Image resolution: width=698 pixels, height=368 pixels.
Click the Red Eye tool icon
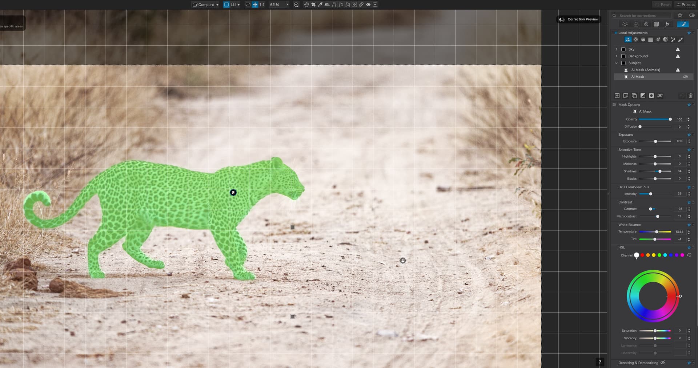click(368, 5)
